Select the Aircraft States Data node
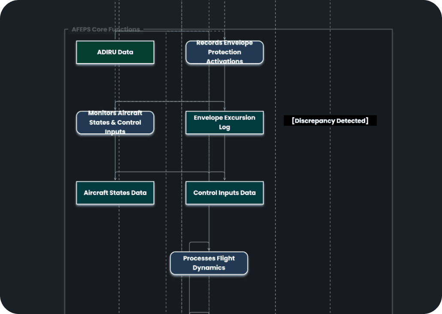Screen dimensions: 442x314 click(x=115, y=193)
